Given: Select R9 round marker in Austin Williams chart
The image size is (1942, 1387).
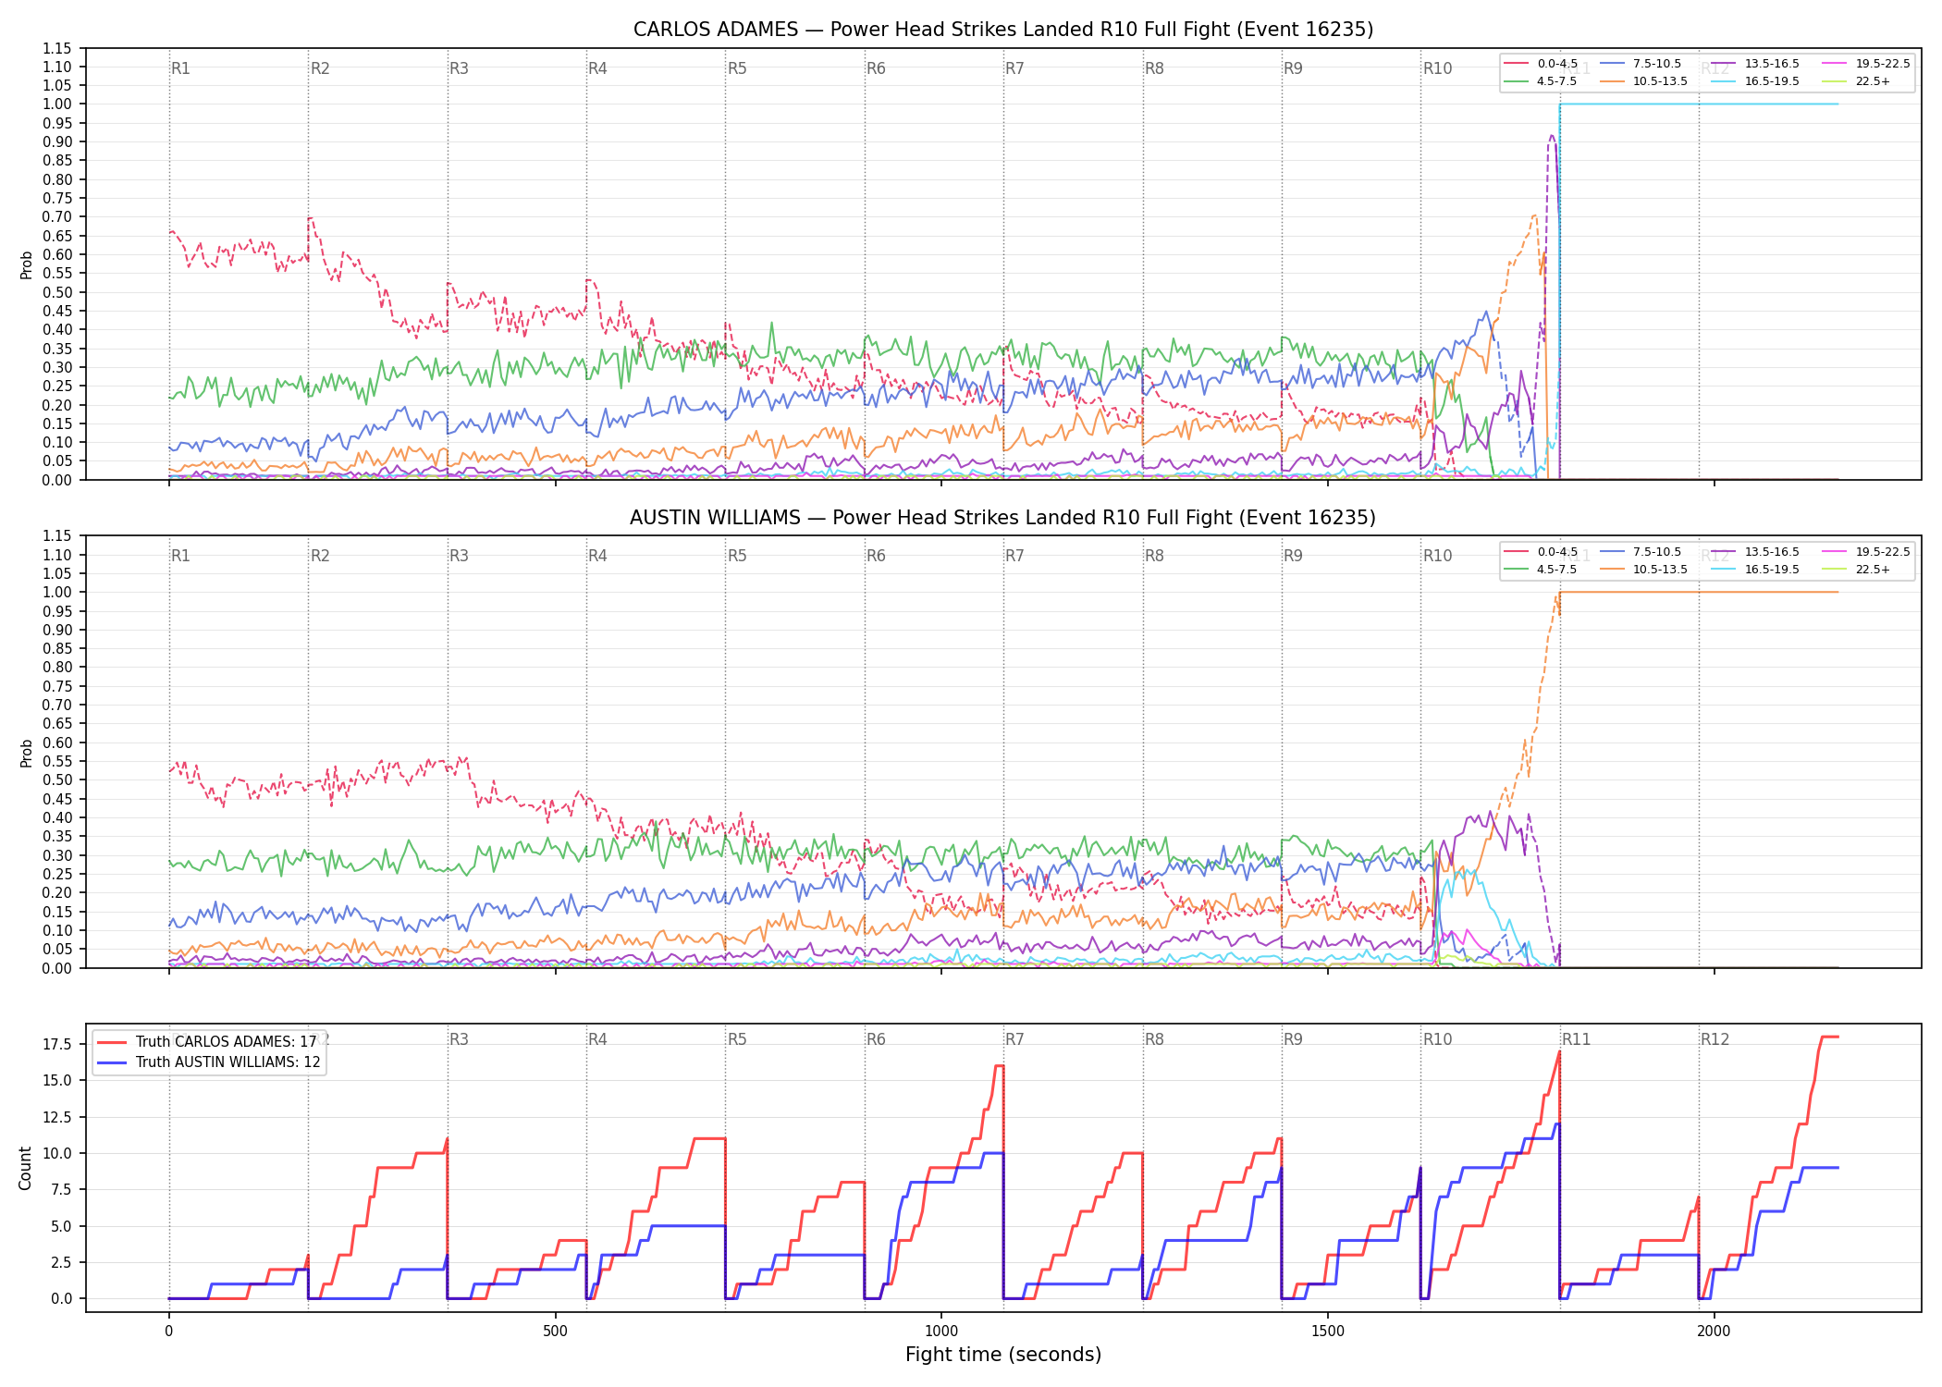Looking at the screenshot, I should click(x=1293, y=556).
